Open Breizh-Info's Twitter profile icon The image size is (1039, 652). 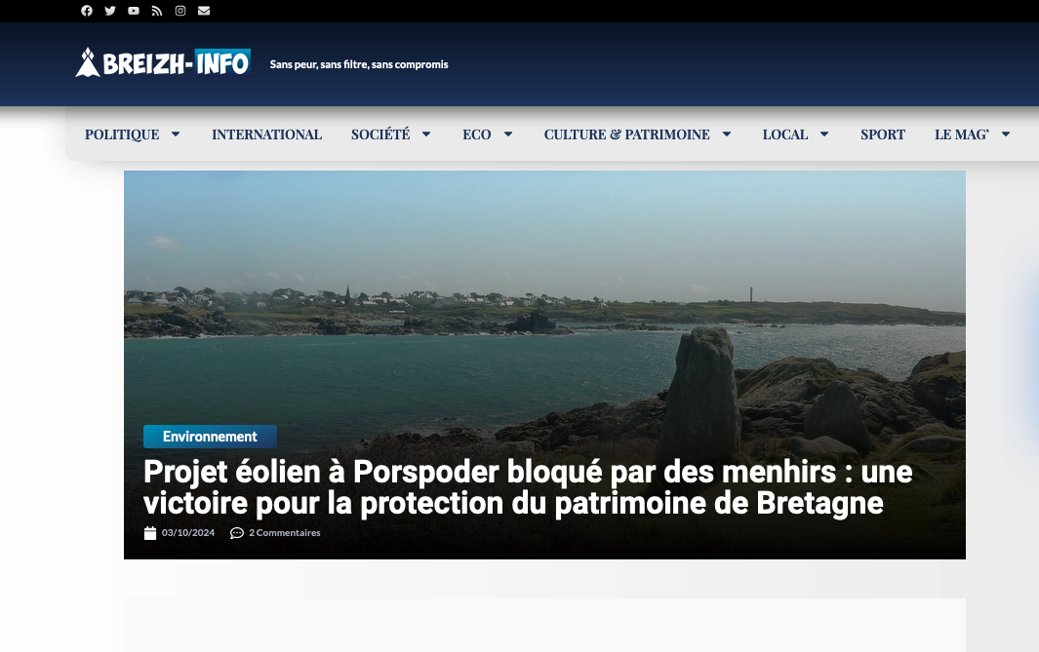[x=110, y=11]
